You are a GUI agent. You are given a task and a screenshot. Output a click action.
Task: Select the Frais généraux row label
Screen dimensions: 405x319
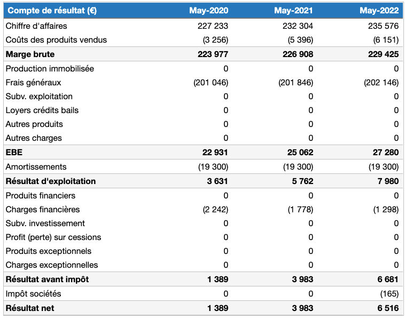click(x=33, y=83)
